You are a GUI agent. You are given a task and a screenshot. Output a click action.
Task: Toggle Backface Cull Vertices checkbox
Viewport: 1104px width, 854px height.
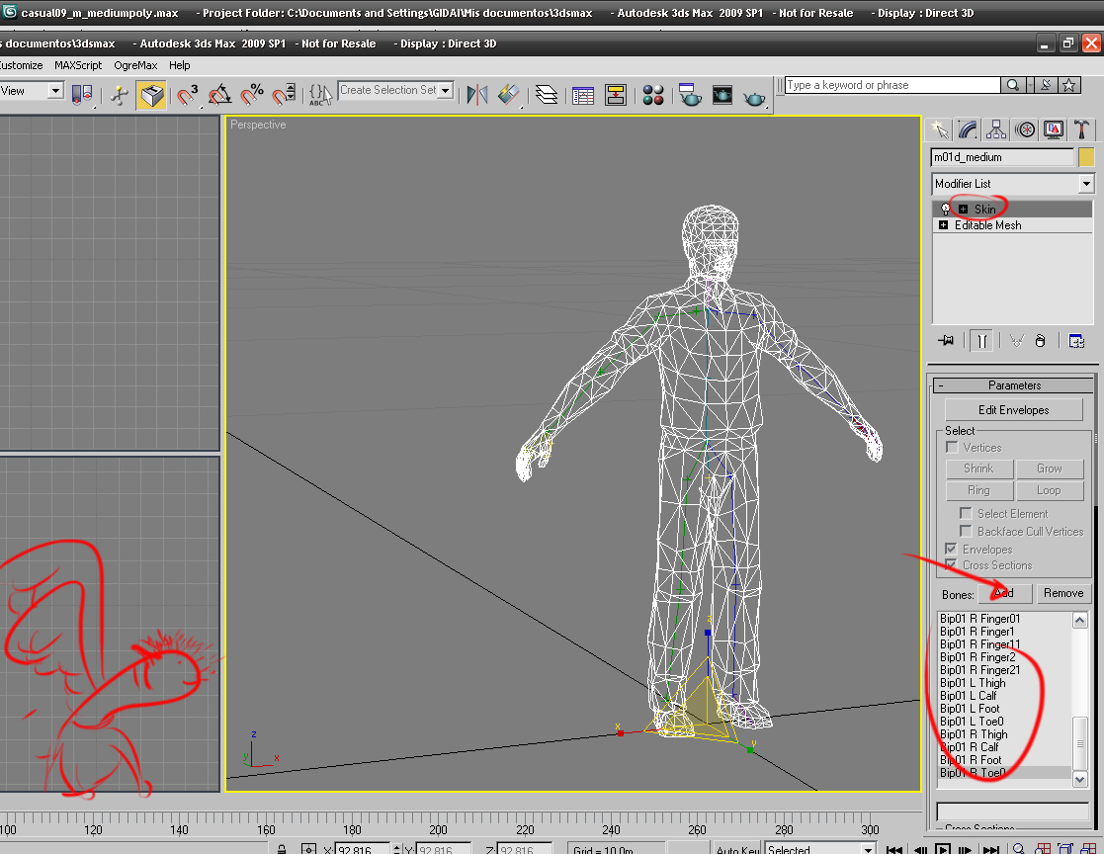[x=966, y=531]
